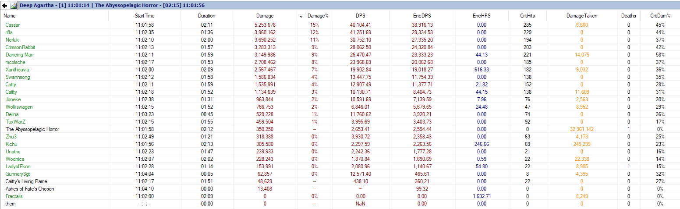Click rifla's DPS value 41,251.69

tap(361, 32)
